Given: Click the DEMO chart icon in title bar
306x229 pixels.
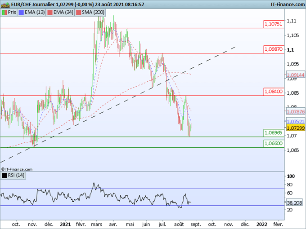Looking at the screenshot, I should pos(5,4).
